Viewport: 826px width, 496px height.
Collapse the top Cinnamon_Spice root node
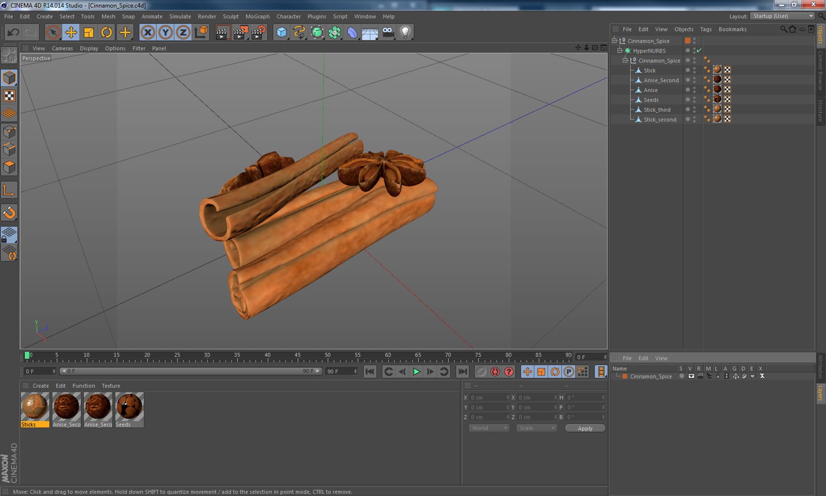click(x=614, y=40)
